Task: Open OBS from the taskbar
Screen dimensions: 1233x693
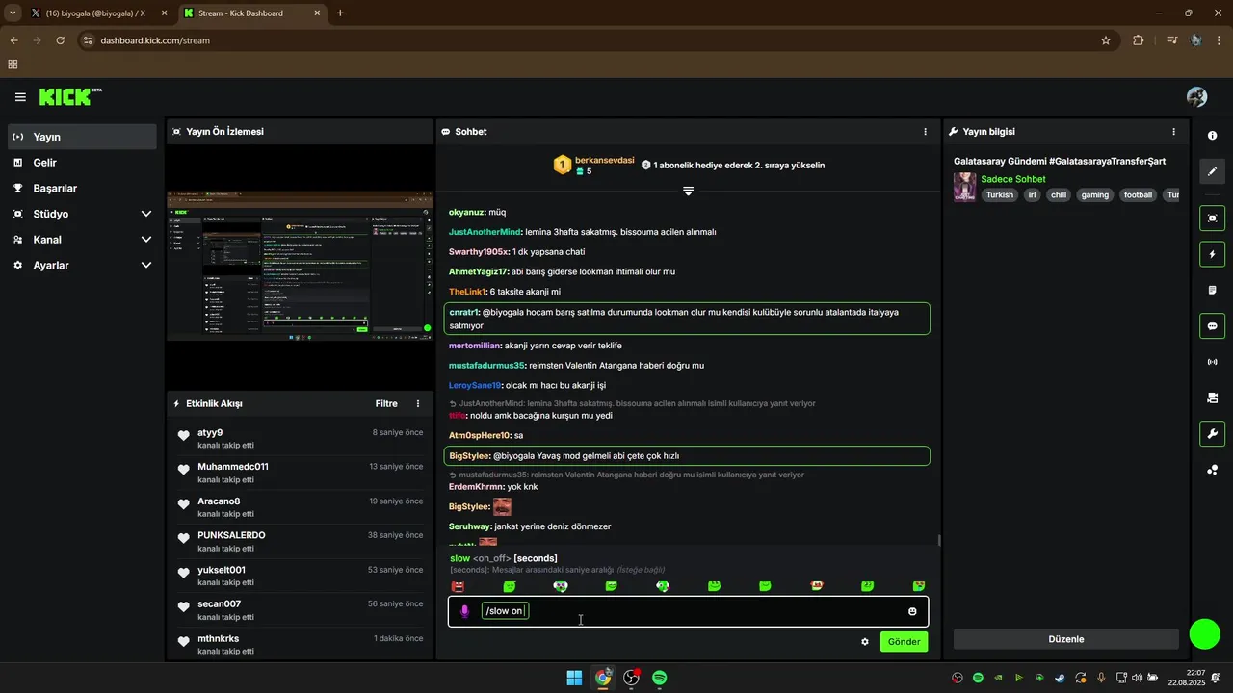Action: click(x=631, y=678)
